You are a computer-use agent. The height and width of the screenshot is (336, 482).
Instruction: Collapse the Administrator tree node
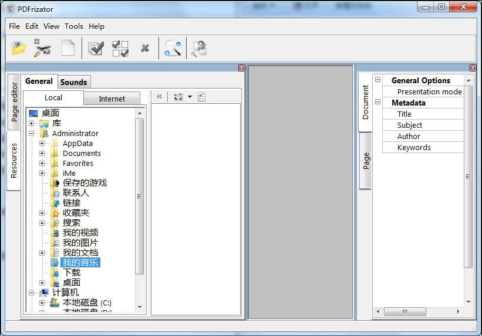31,133
